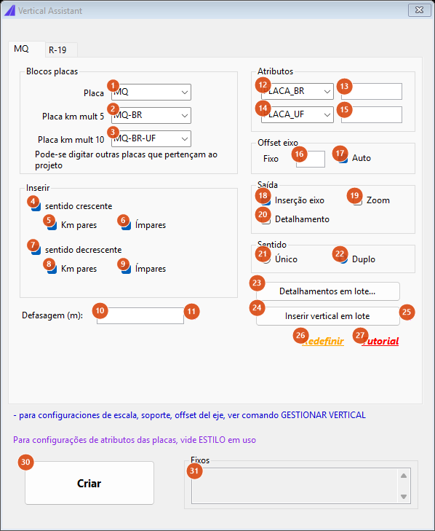Click the Criar button
Image resolution: width=435 pixels, height=531 pixels.
pyautogui.click(x=89, y=483)
